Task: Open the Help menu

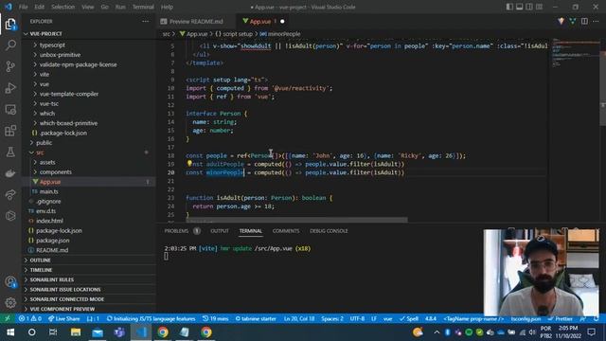Action: tap(167, 7)
